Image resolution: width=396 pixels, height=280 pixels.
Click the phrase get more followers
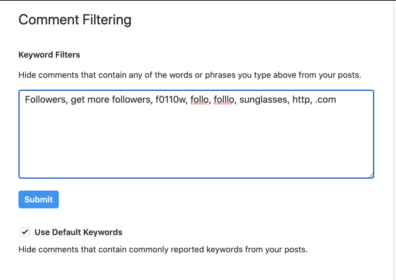point(111,100)
